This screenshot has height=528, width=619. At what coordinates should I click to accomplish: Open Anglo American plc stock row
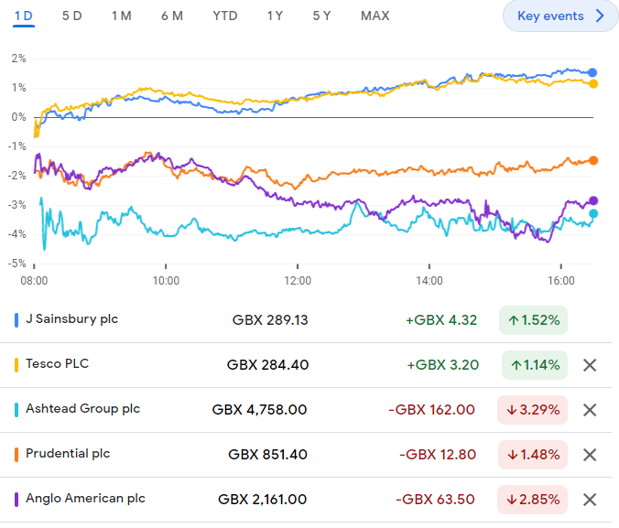306,500
